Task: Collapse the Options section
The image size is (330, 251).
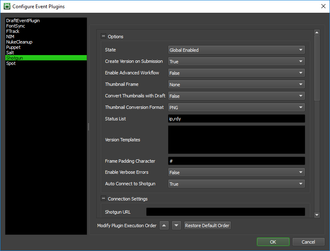Action: pyautogui.click(x=103, y=36)
